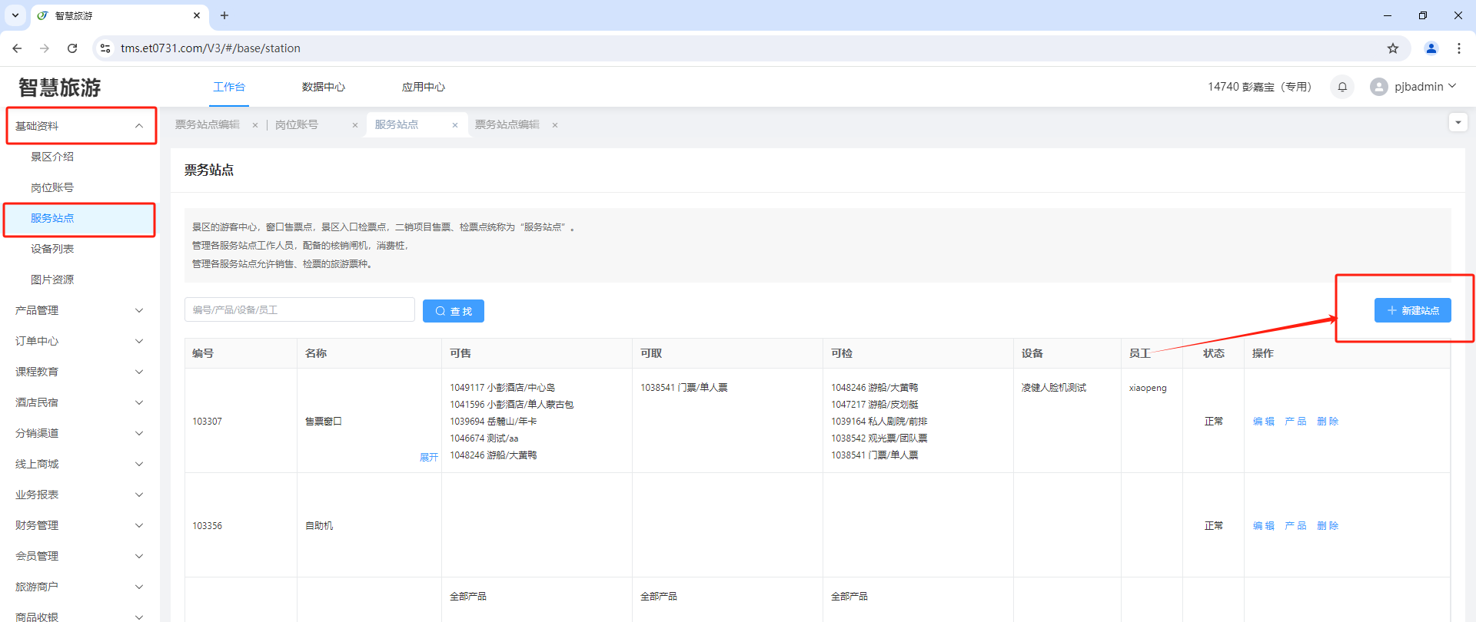Open the 应用中心 top menu
This screenshot has height=622, width=1476.
424,87
